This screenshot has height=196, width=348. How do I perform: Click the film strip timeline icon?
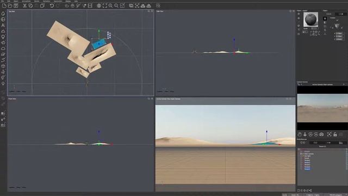[90, 6]
